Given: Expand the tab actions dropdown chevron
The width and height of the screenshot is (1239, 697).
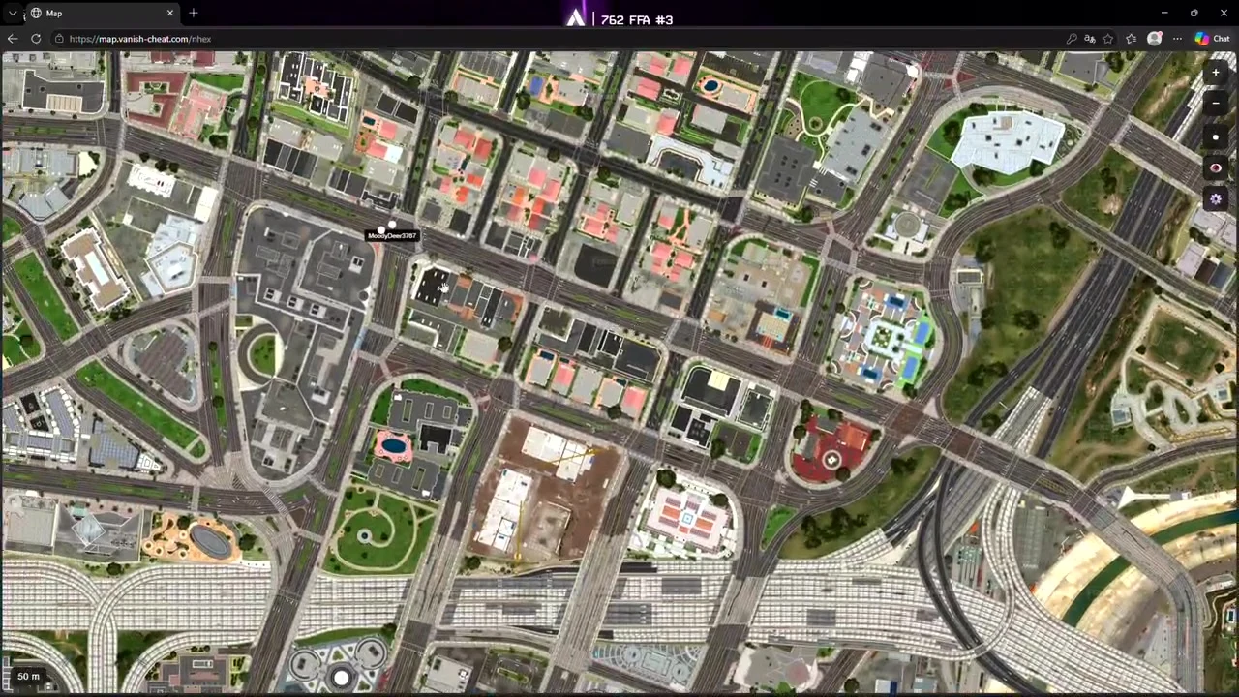Looking at the screenshot, I should (x=13, y=13).
